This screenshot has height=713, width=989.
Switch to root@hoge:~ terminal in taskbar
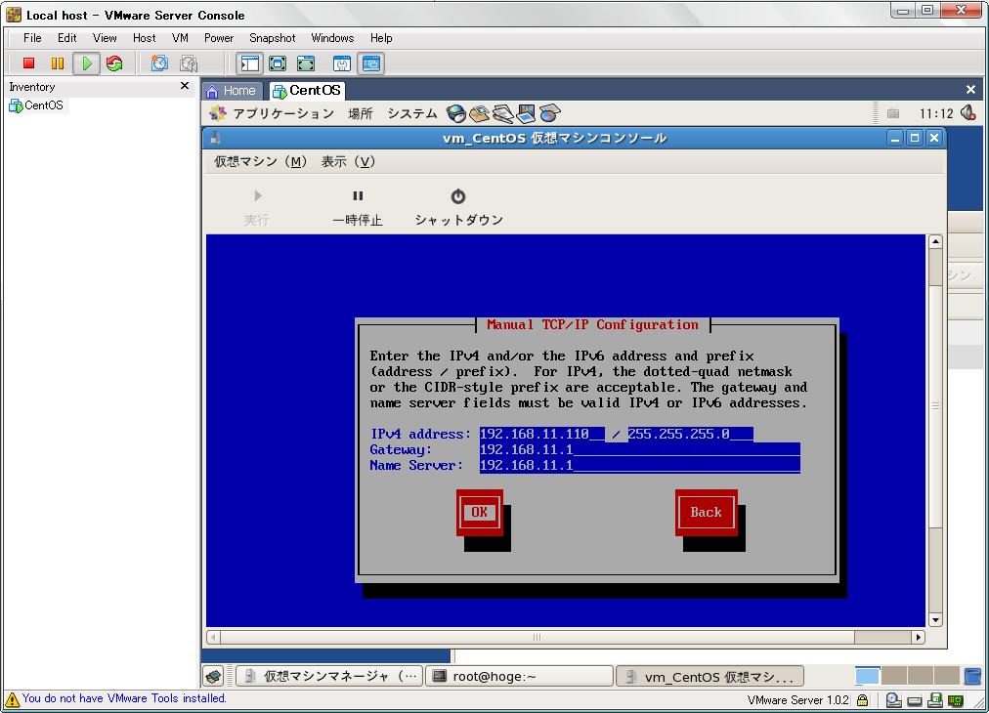point(519,677)
